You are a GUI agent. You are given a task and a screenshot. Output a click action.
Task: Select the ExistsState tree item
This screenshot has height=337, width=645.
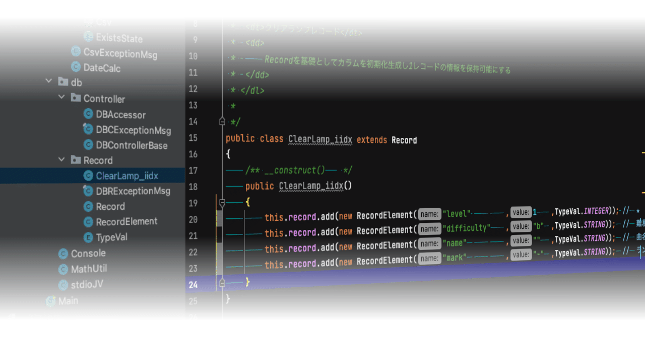coord(118,39)
